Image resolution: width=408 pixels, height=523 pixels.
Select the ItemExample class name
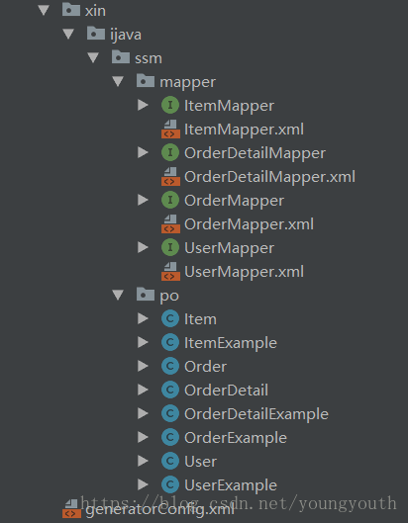pyautogui.click(x=231, y=343)
